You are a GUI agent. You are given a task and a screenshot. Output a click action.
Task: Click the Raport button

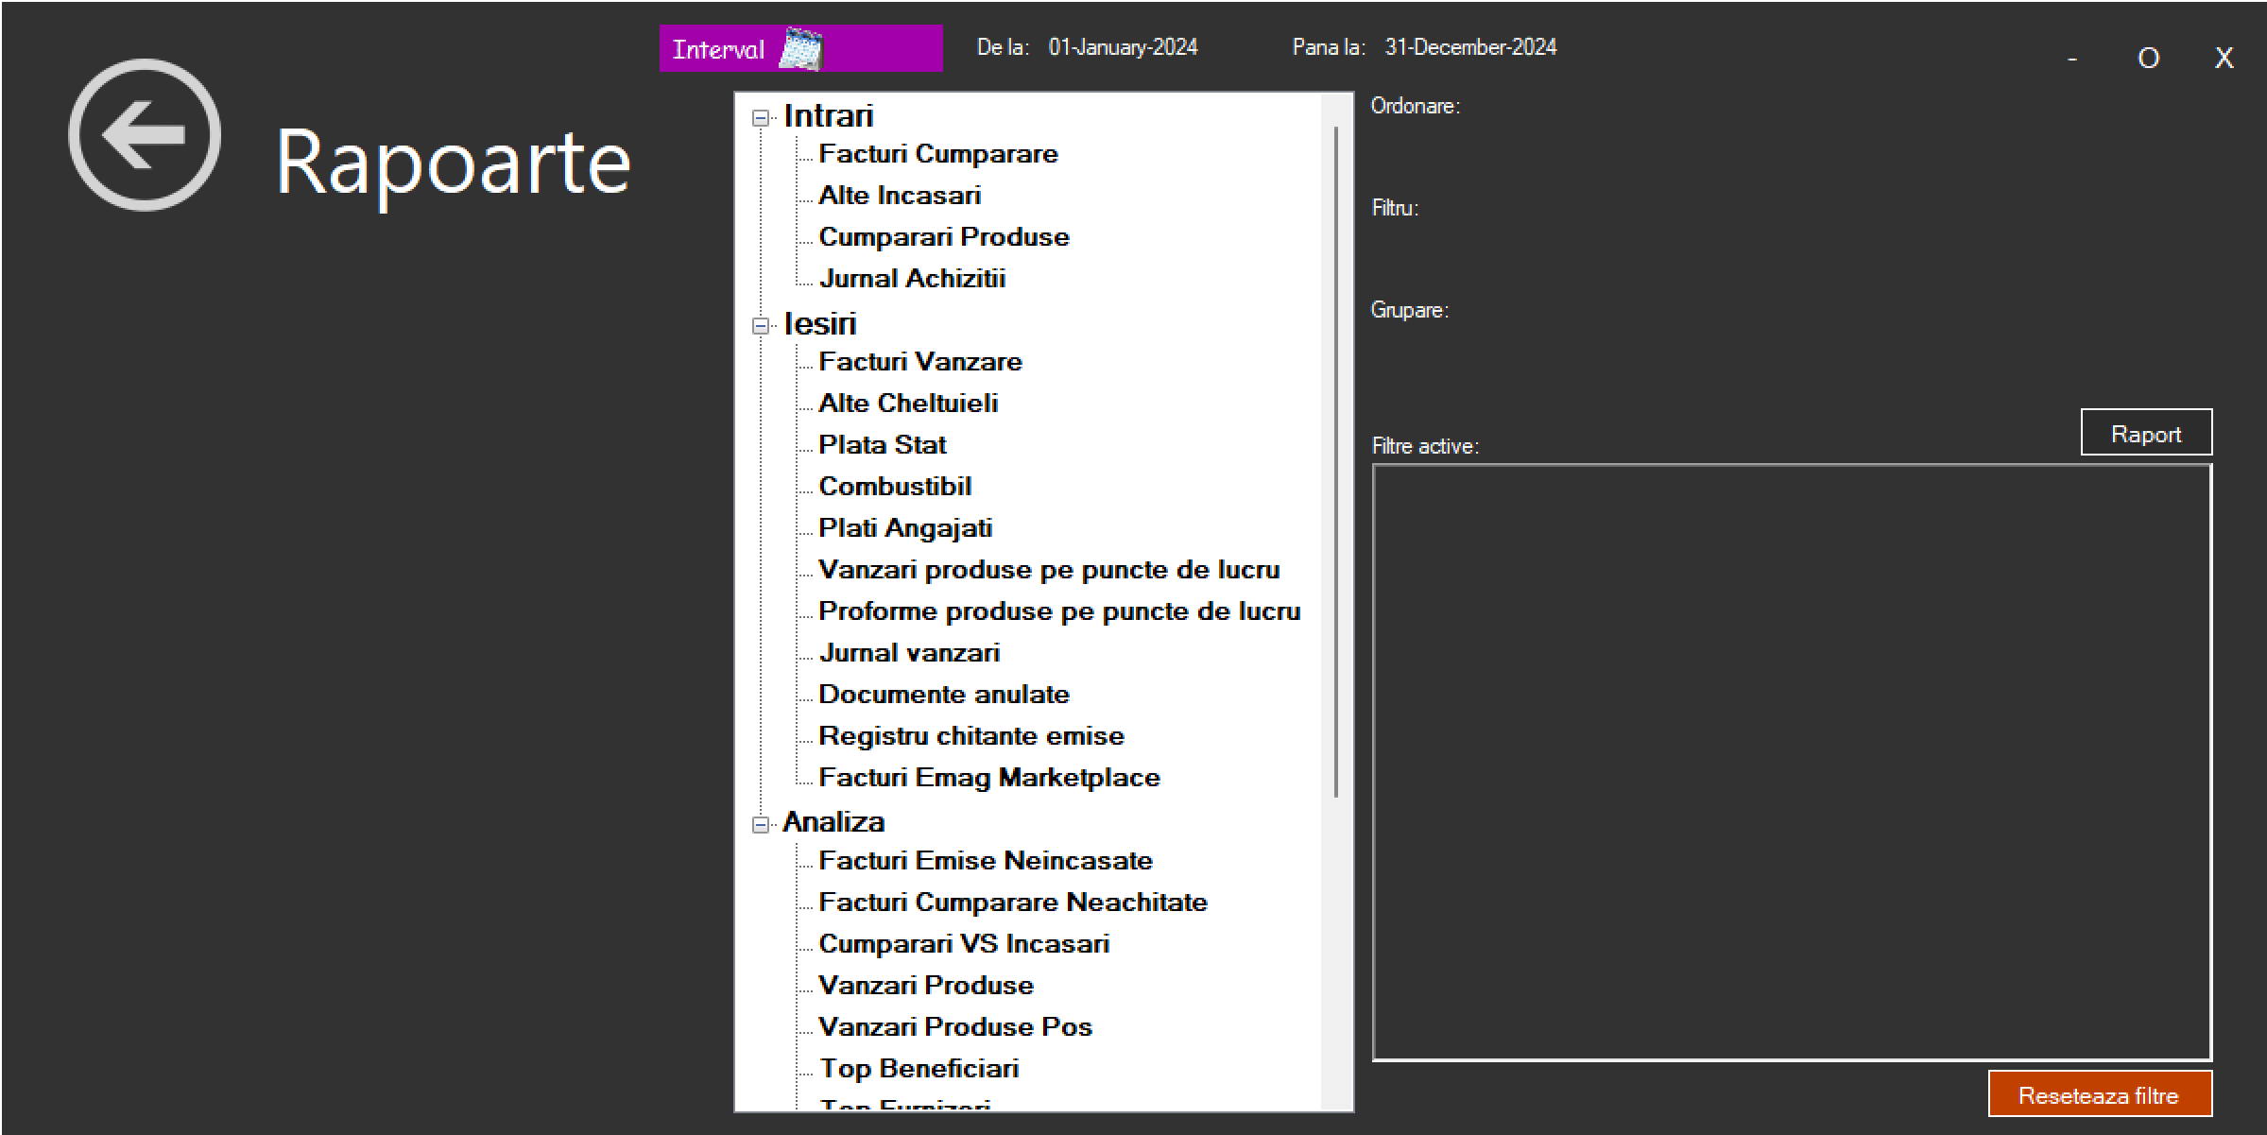point(2145,434)
